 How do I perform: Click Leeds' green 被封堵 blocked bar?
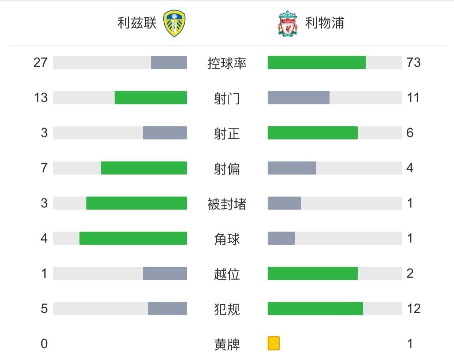(137, 203)
